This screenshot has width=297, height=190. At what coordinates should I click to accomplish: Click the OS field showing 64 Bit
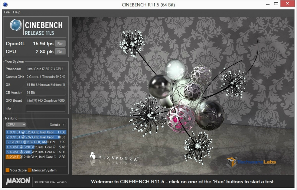point(45,85)
